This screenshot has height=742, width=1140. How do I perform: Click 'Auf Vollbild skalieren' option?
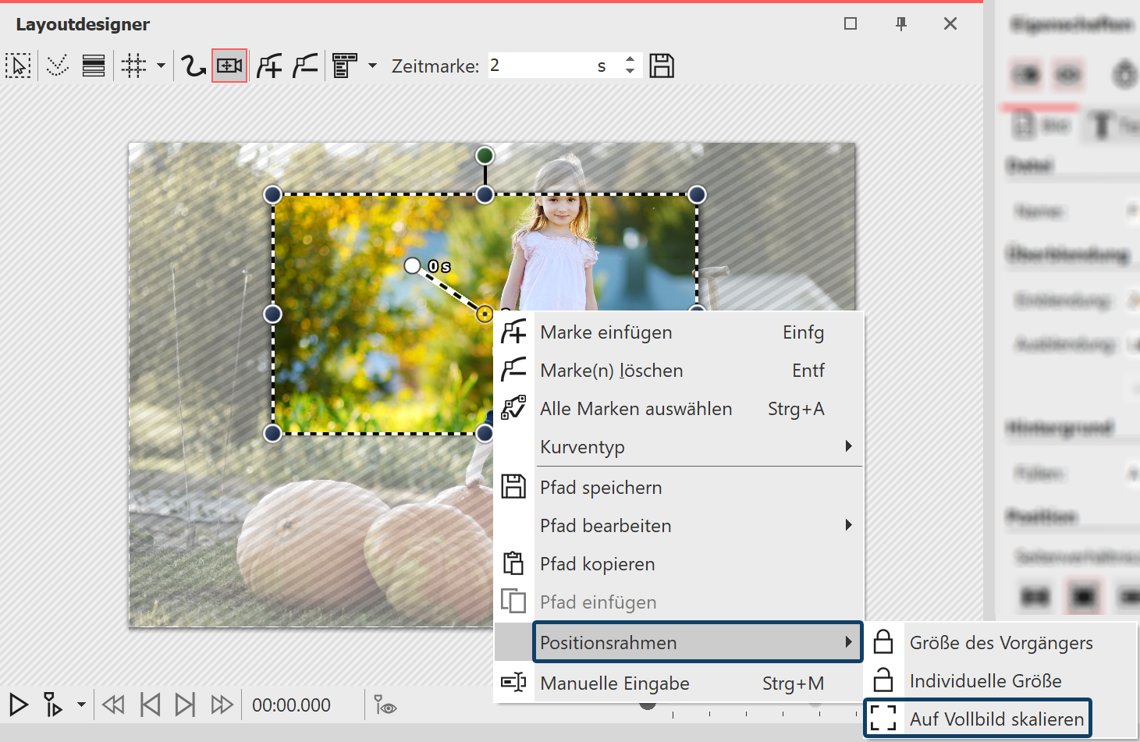pos(996,719)
